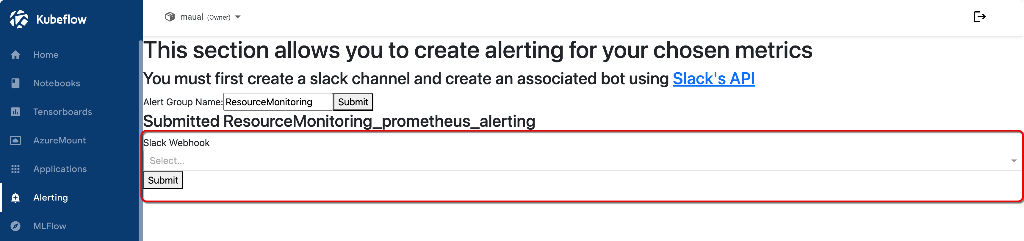Switch to the Home menu entry
The height and width of the screenshot is (241, 1024).
[46, 54]
